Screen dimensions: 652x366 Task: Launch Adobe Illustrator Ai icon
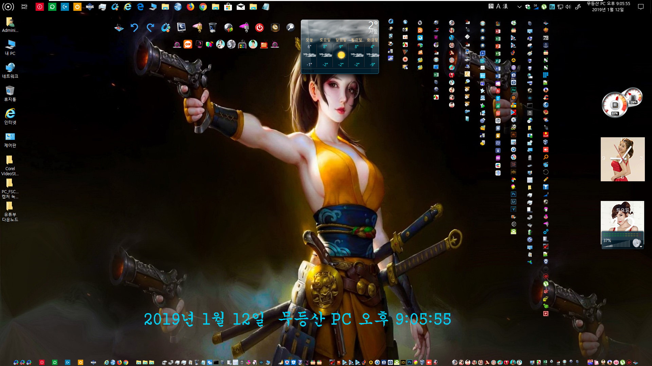click(513, 135)
